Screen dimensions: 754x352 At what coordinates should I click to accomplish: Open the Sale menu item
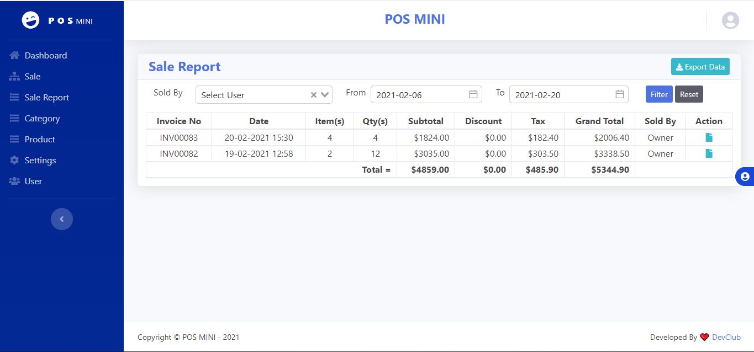pyautogui.click(x=32, y=76)
